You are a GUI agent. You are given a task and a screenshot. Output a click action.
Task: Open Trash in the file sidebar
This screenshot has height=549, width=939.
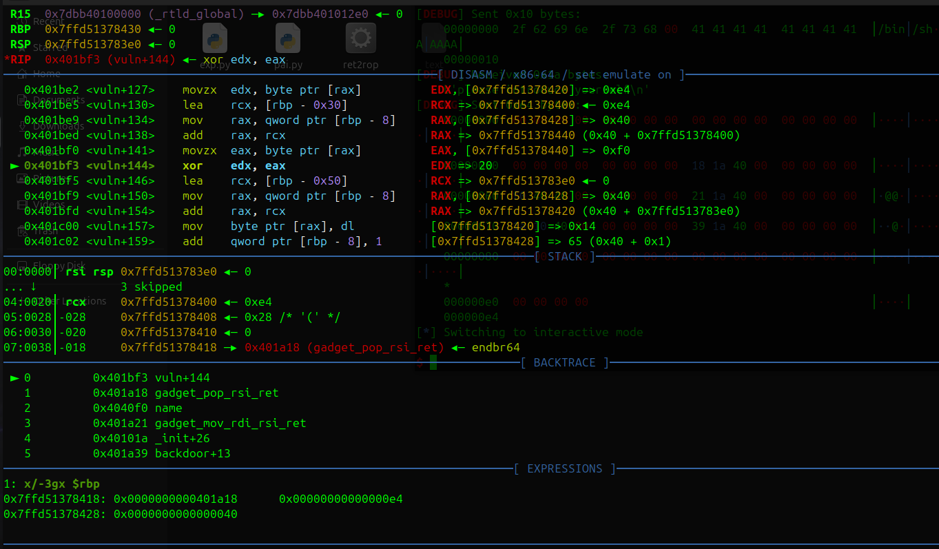click(45, 231)
